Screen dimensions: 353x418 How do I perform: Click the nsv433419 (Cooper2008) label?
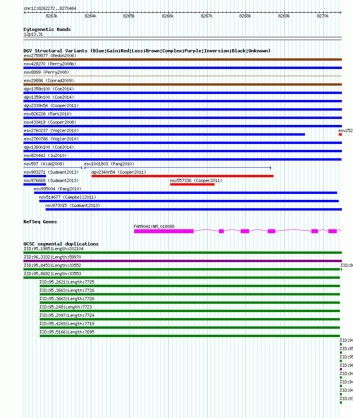tap(50, 122)
